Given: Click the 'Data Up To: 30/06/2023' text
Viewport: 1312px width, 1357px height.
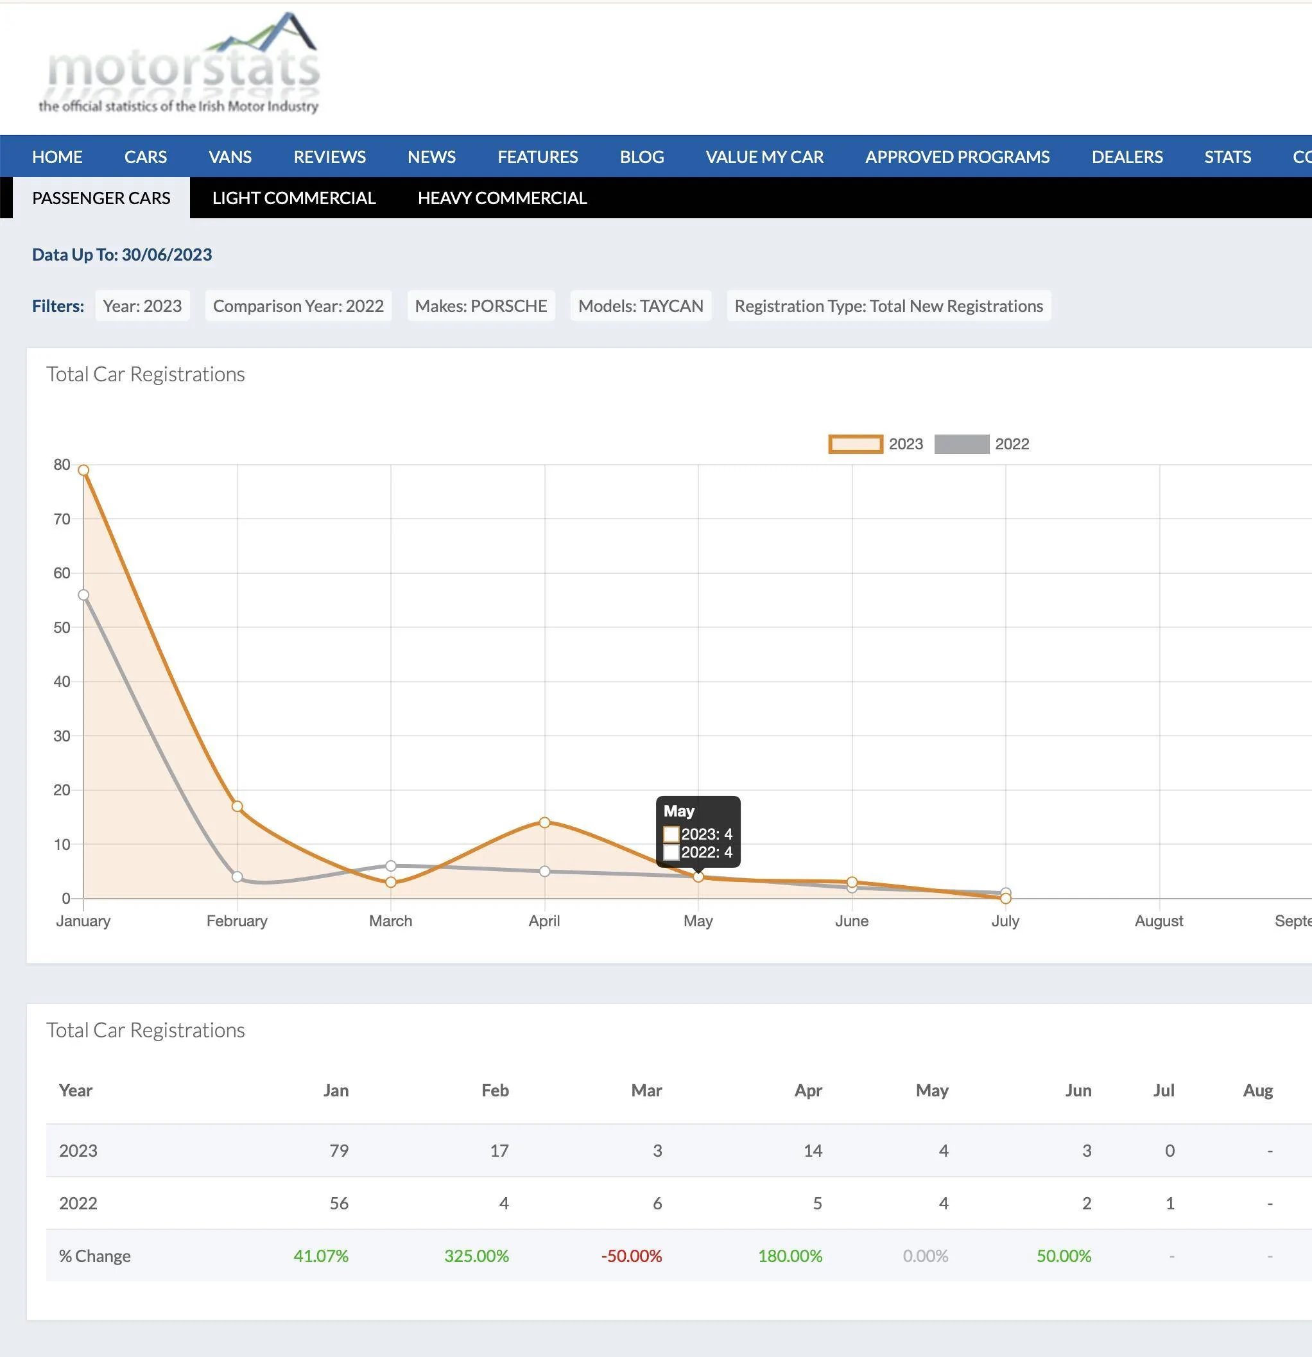Looking at the screenshot, I should [x=122, y=255].
